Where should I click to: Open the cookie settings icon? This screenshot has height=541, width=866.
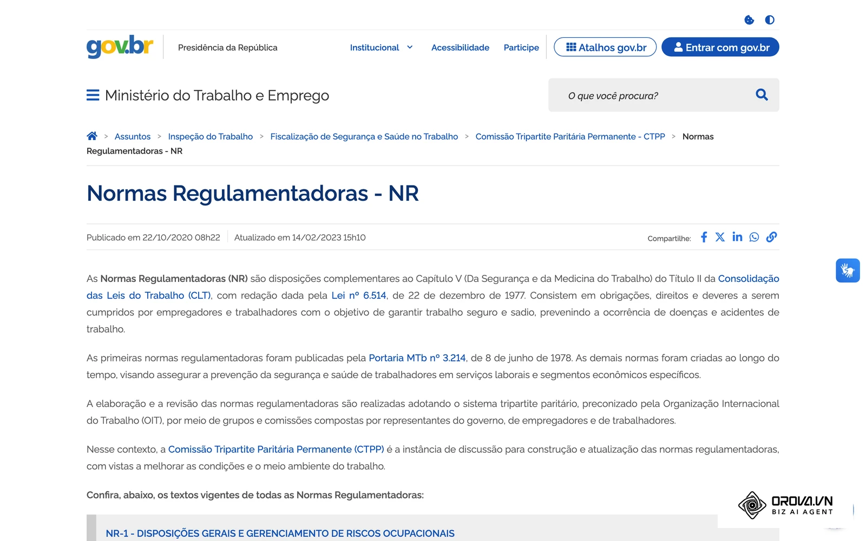click(x=749, y=20)
